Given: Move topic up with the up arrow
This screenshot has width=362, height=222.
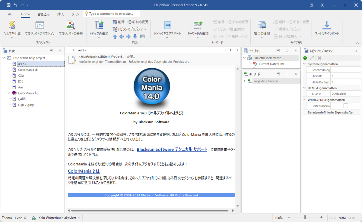Looking at the screenshot, I should tap(115, 36).
